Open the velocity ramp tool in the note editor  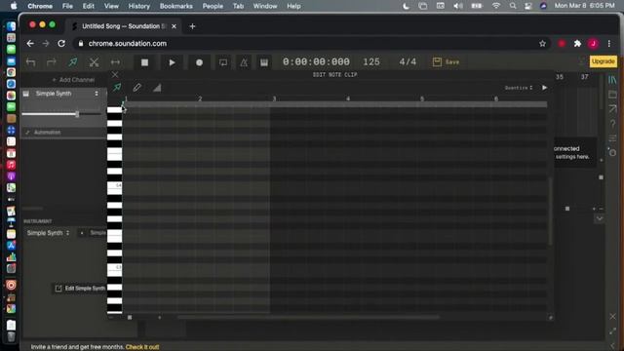(157, 88)
